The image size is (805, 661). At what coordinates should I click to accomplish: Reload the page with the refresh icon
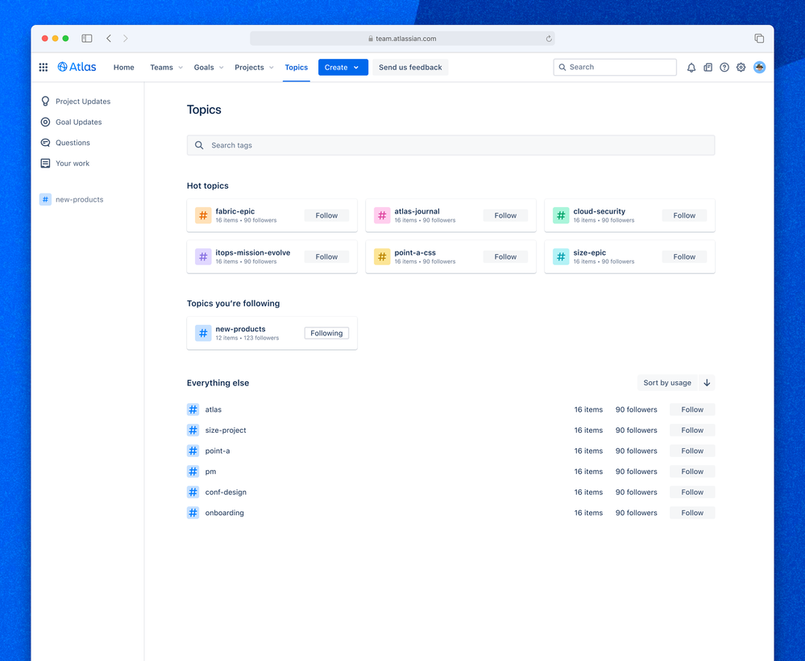click(549, 39)
